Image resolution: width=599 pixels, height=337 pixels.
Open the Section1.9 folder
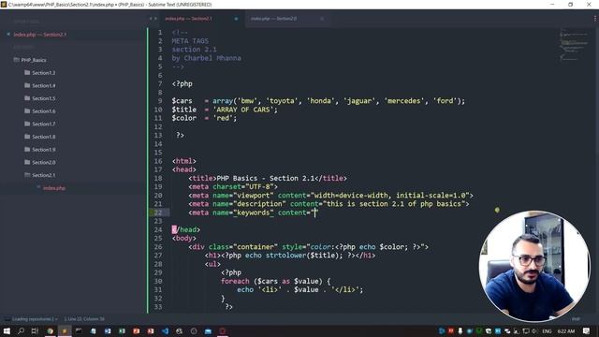[39, 150]
